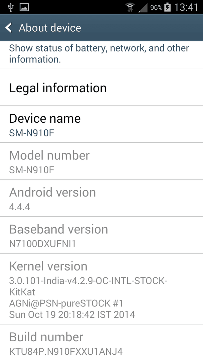Tap the Wi-Fi signal icon
Viewport: 203px width, 361px height.
[130, 7]
